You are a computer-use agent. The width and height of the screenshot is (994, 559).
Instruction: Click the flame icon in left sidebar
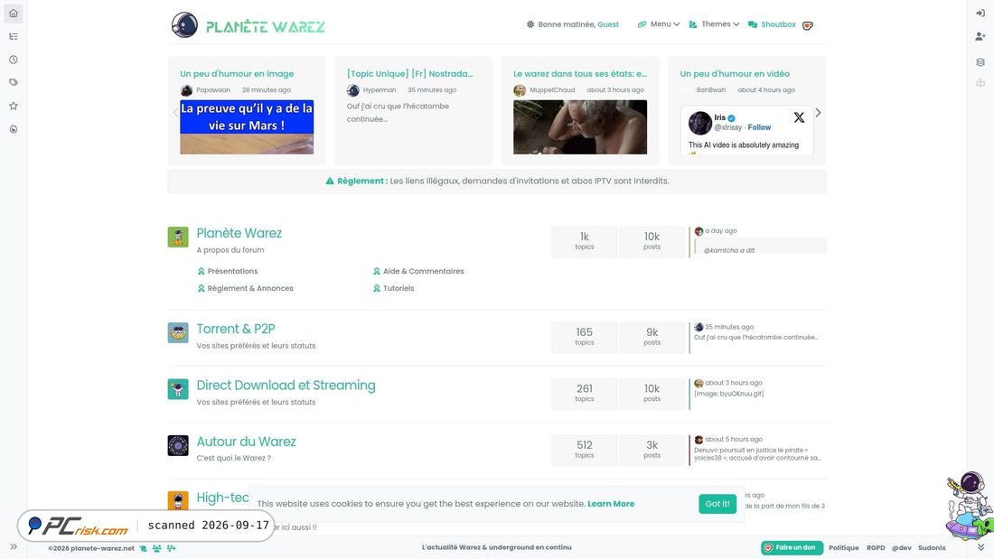click(x=14, y=129)
